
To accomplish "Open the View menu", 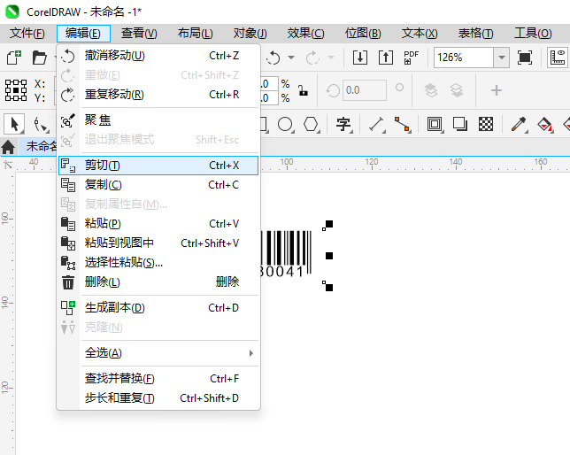I will coord(139,34).
